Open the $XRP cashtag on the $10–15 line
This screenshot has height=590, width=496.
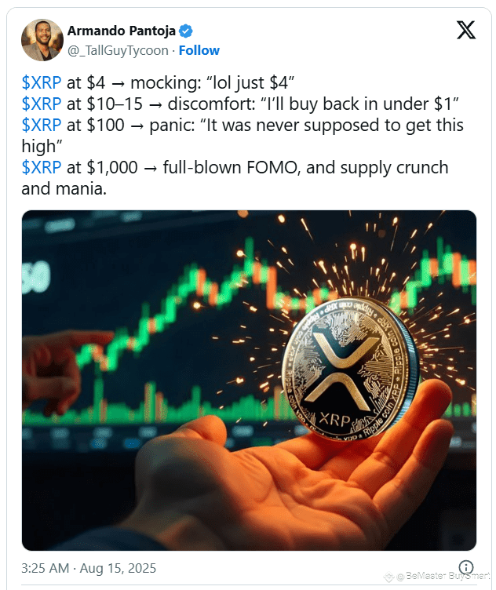(x=42, y=104)
